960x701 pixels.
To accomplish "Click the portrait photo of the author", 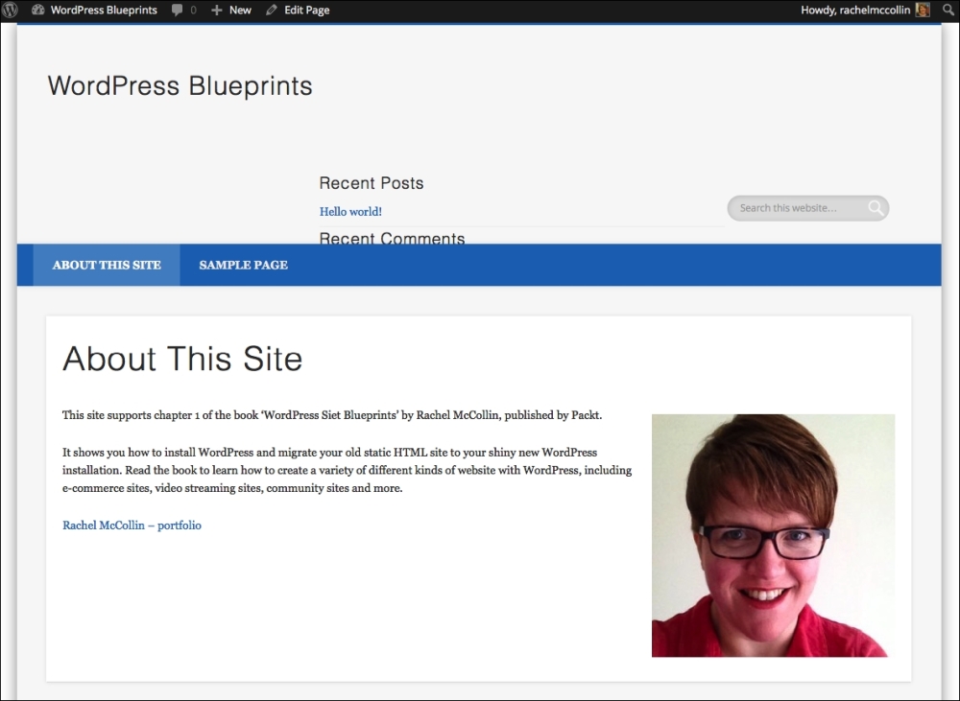I will 773,536.
